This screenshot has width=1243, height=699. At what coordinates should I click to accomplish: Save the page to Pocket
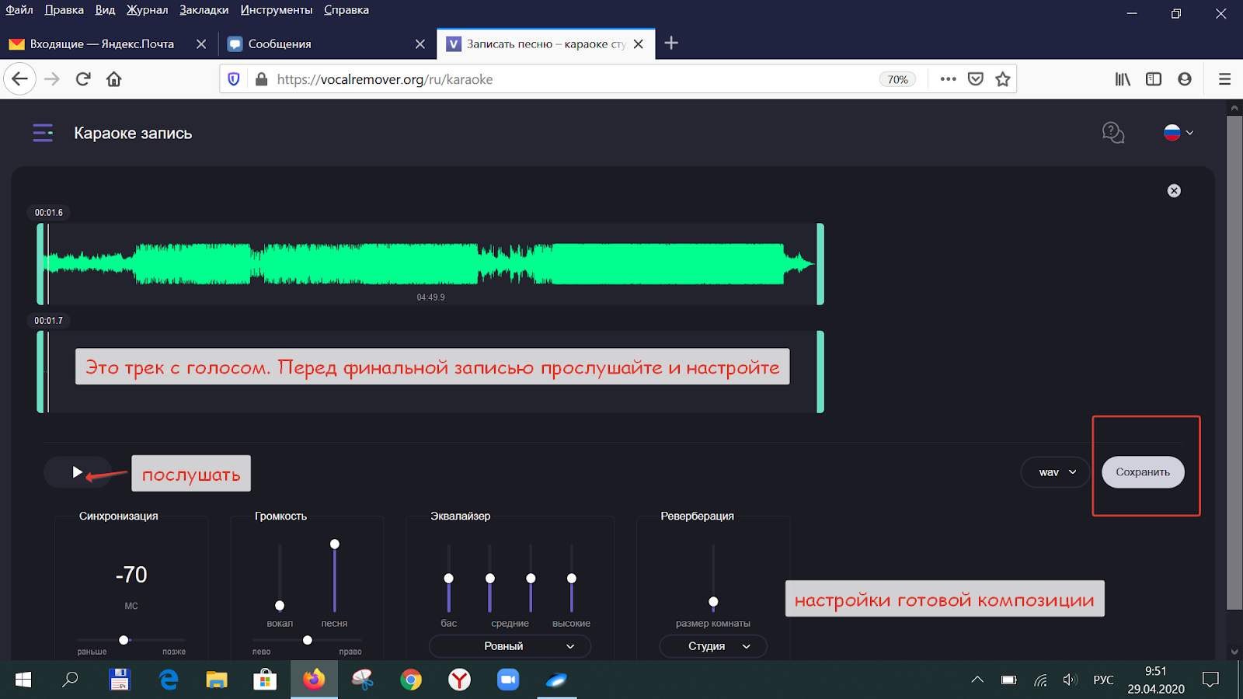pyautogui.click(x=976, y=79)
